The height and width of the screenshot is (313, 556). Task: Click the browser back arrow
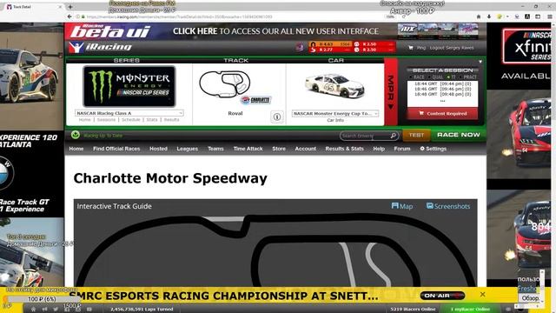(x=69, y=17)
